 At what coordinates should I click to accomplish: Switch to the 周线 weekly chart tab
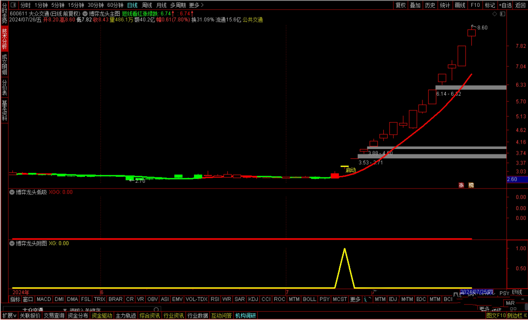[x=147, y=5]
